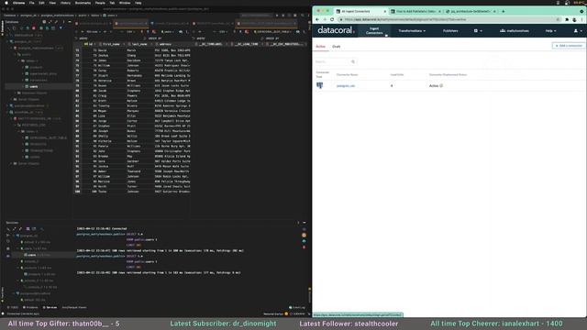Click the Services expand-all icon

pos(15,228)
